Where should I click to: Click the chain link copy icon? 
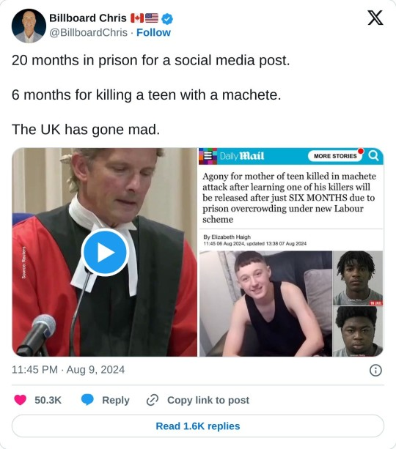click(153, 400)
